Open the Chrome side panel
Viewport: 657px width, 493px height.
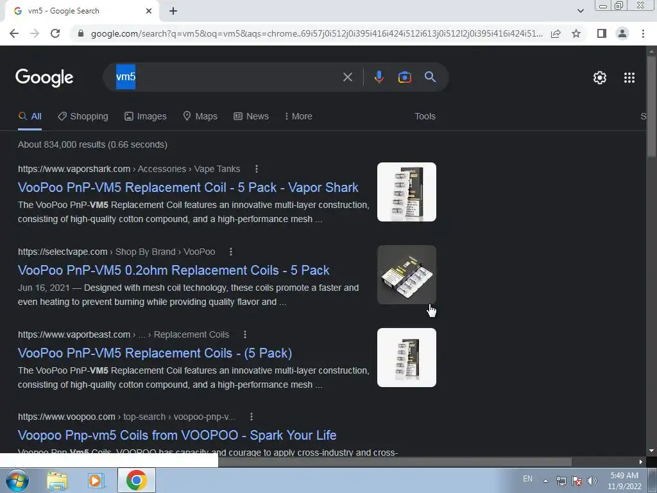(x=602, y=33)
